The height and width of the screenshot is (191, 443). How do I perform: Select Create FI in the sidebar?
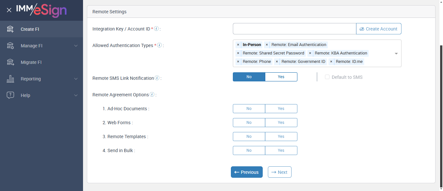[30, 29]
